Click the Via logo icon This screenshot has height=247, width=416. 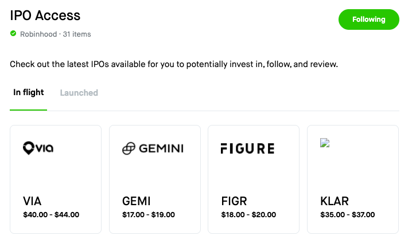pos(38,148)
